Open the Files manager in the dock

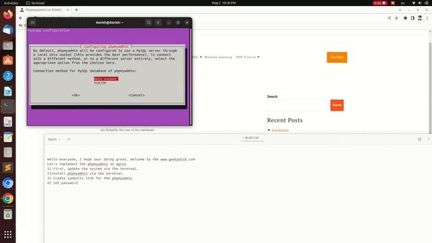[x=7, y=45]
